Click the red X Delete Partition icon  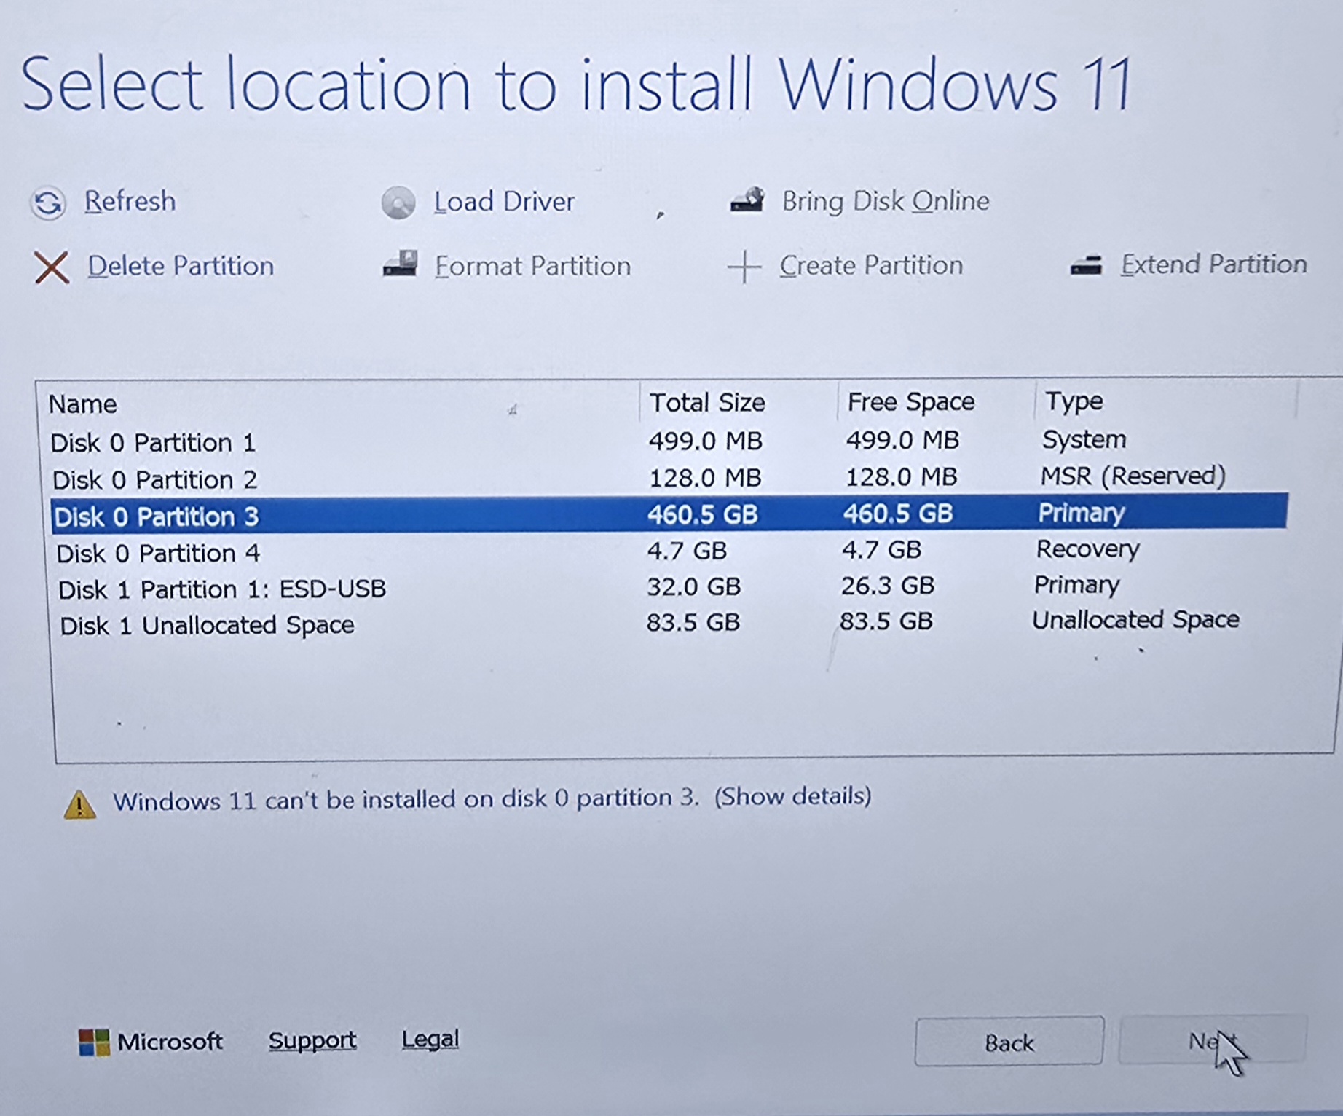(52, 267)
